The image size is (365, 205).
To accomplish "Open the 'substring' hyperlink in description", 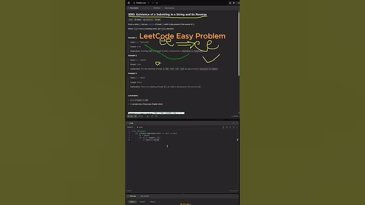I will (151, 24).
